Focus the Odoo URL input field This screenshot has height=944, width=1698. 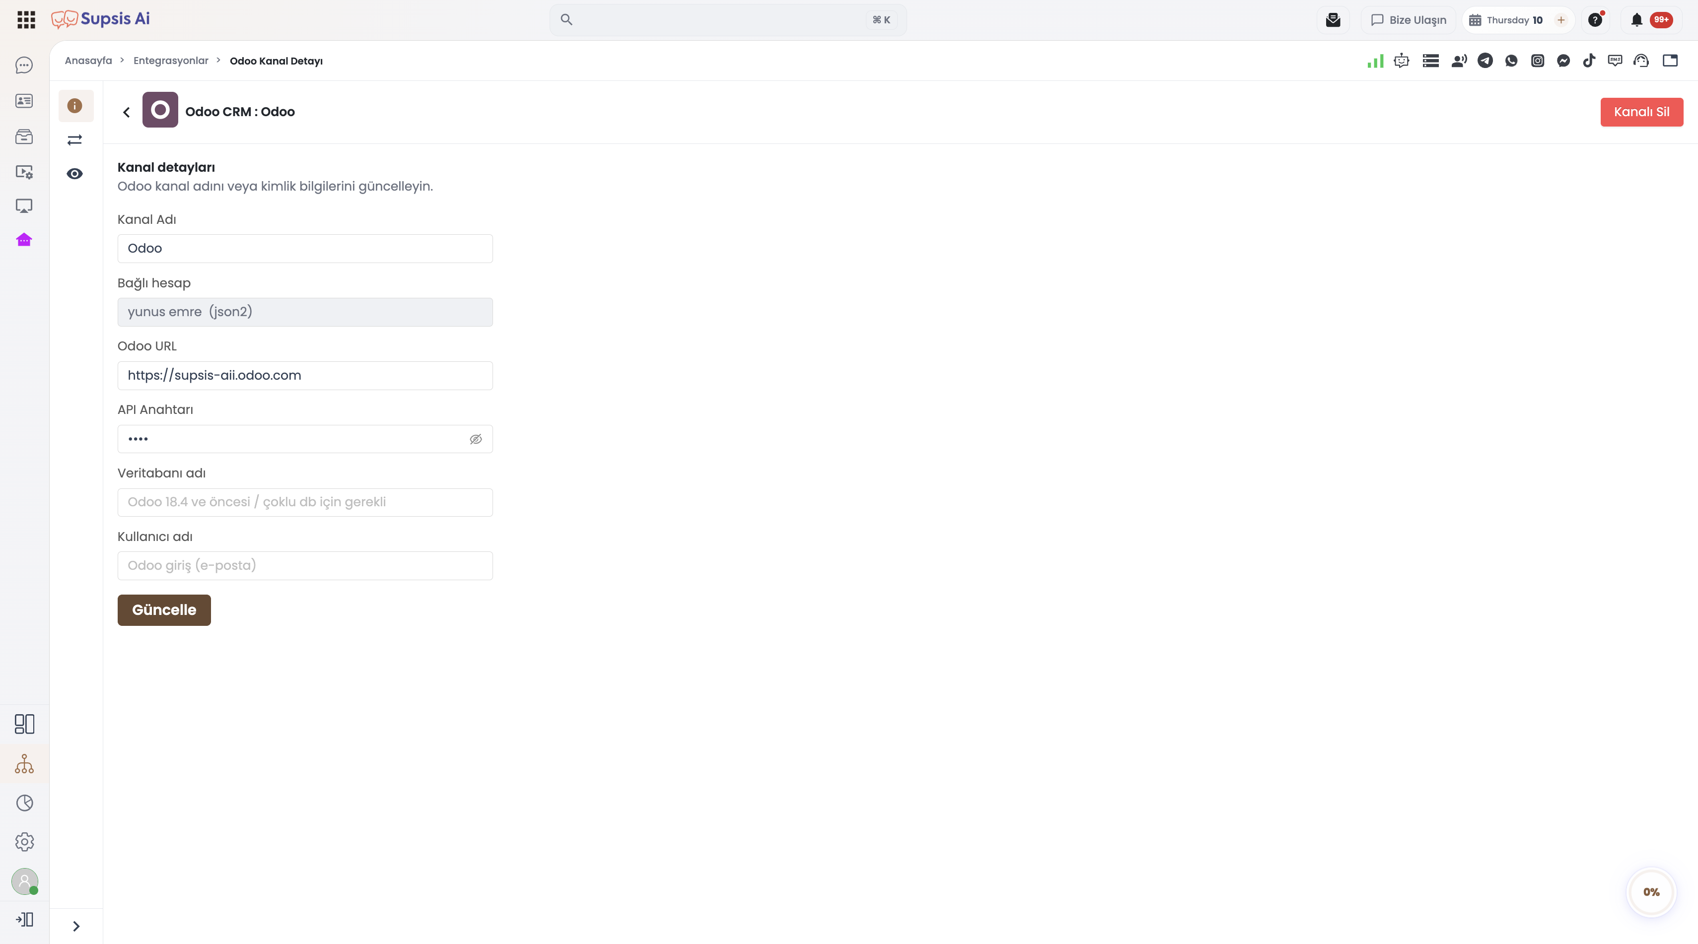(x=305, y=376)
